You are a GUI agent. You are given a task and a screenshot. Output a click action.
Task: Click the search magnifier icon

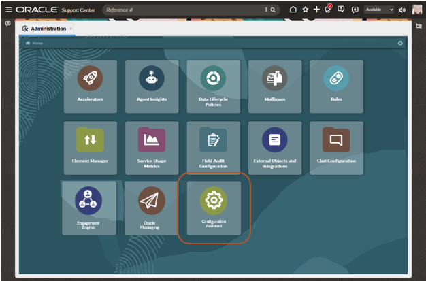point(273,10)
